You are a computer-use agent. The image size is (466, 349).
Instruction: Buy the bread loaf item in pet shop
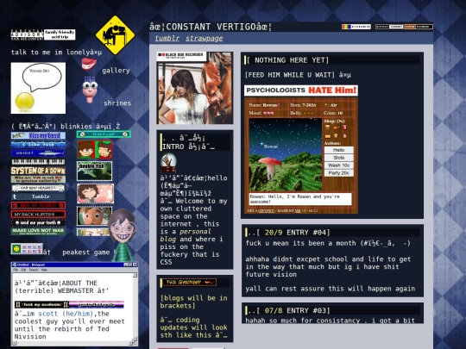point(328,136)
